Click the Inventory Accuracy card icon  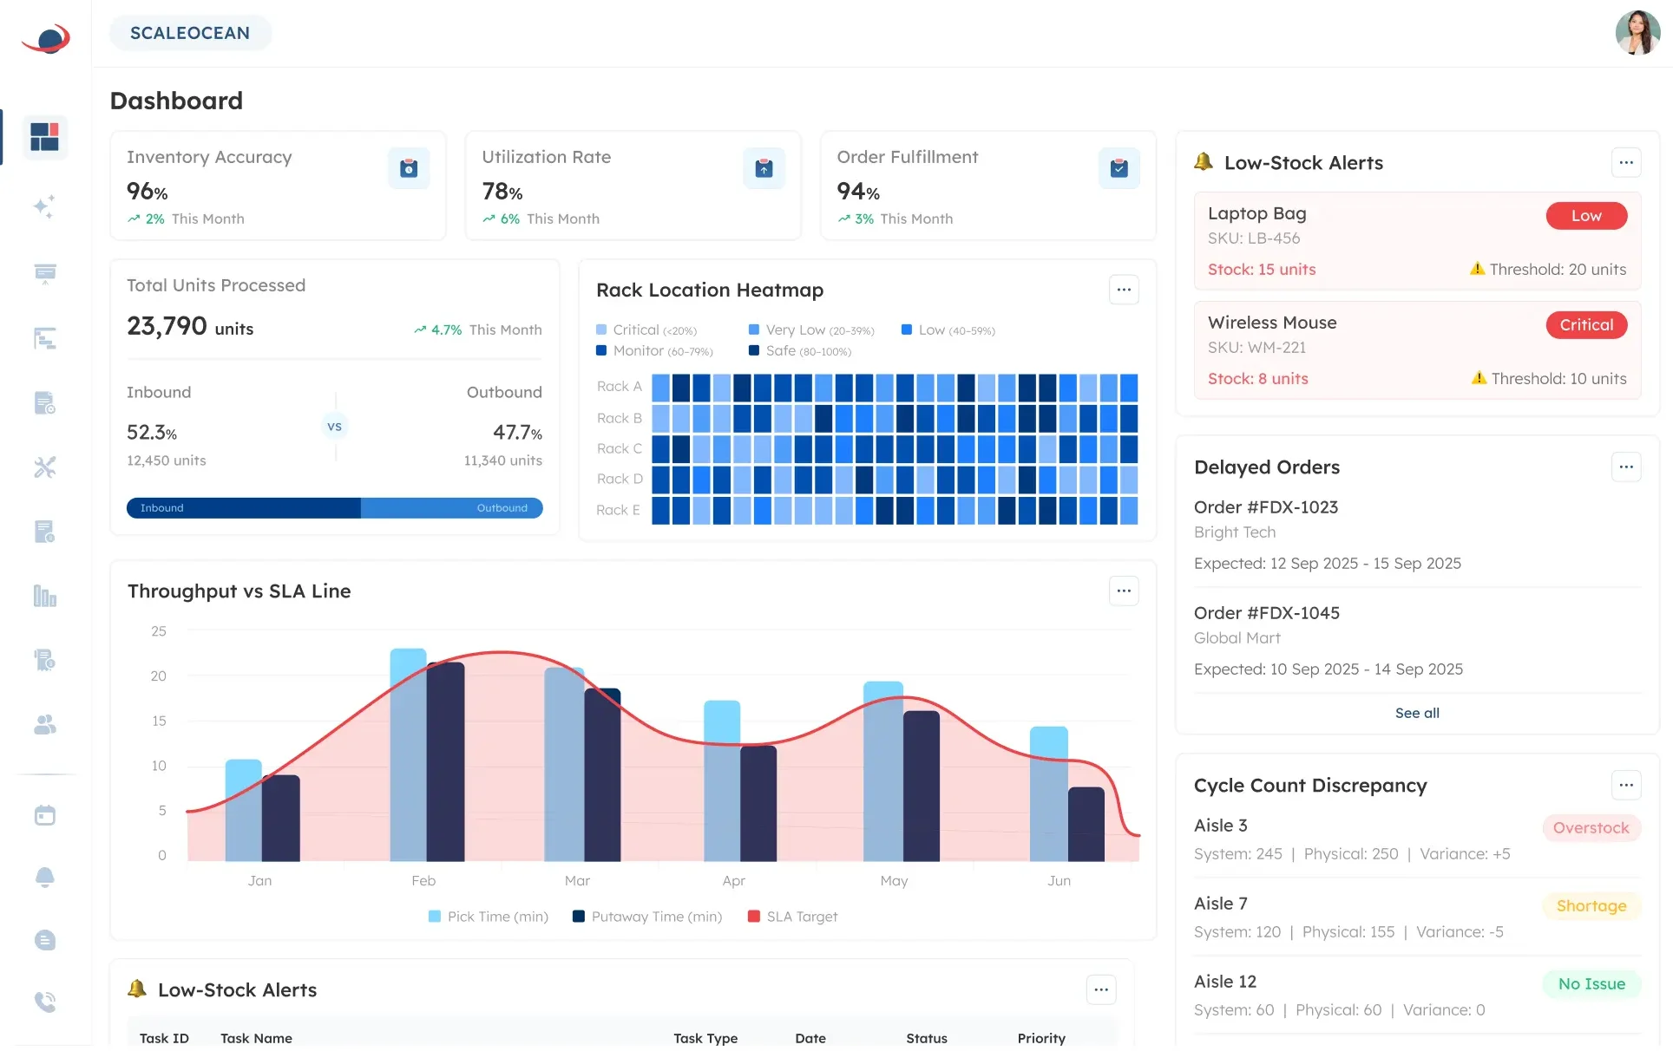point(408,168)
